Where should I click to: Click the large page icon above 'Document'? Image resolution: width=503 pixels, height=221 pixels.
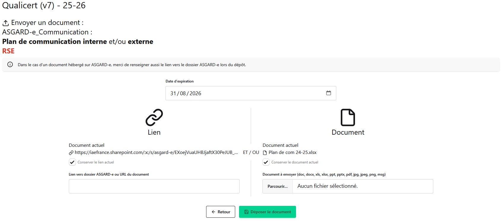(x=348, y=117)
